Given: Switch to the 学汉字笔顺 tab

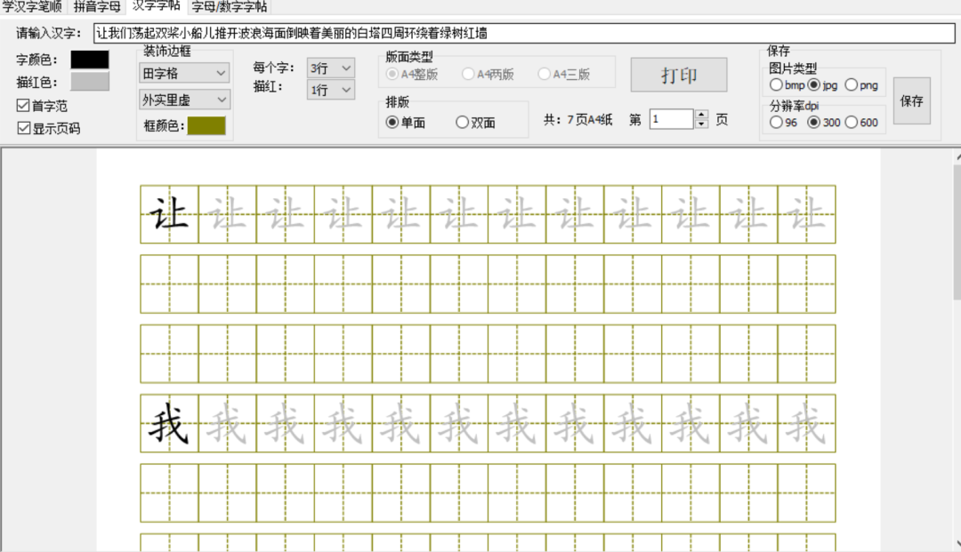Looking at the screenshot, I should tap(33, 7).
